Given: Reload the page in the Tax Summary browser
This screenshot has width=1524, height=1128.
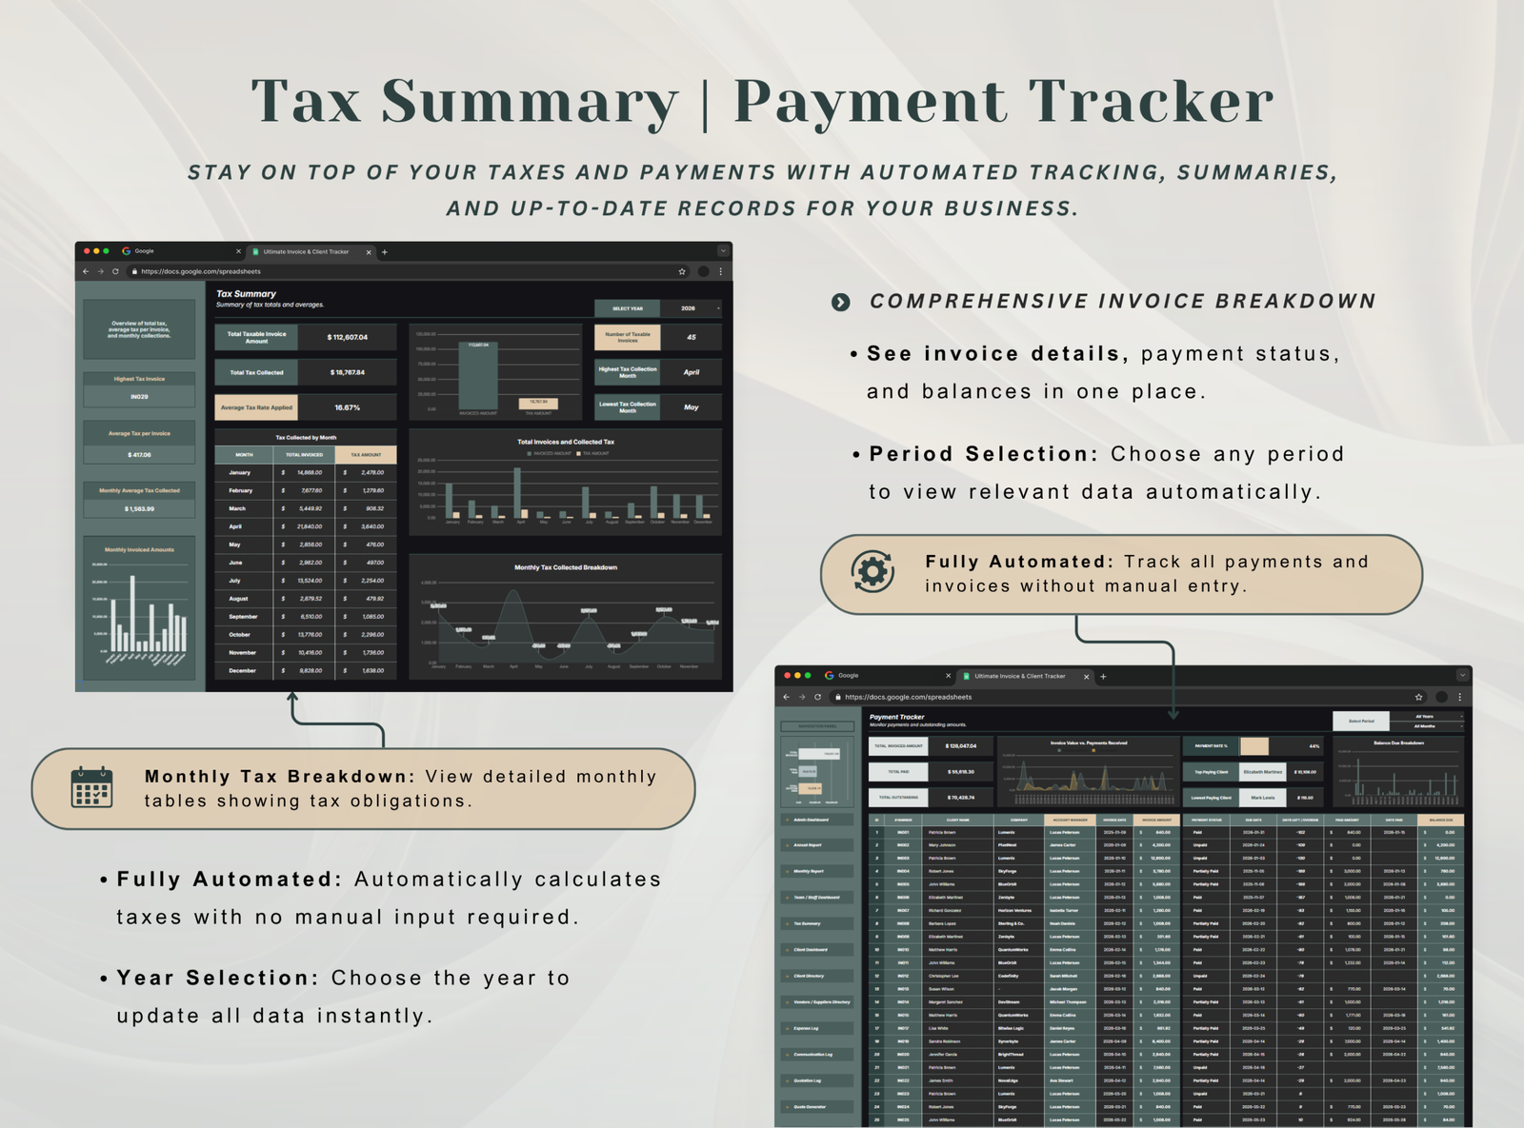Looking at the screenshot, I should point(115,271).
